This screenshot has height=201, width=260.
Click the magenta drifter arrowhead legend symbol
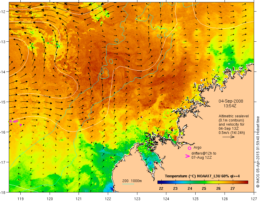click(188, 156)
